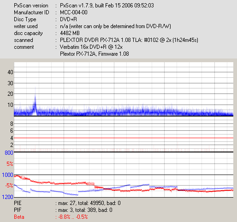The image size is (237, 222).
Task: Click the PIE spike peak in the graph
Action: click(35, 88)
